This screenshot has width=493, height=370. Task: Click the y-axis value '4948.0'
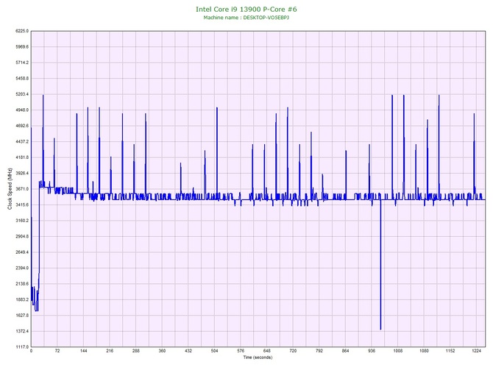[22, 110]
